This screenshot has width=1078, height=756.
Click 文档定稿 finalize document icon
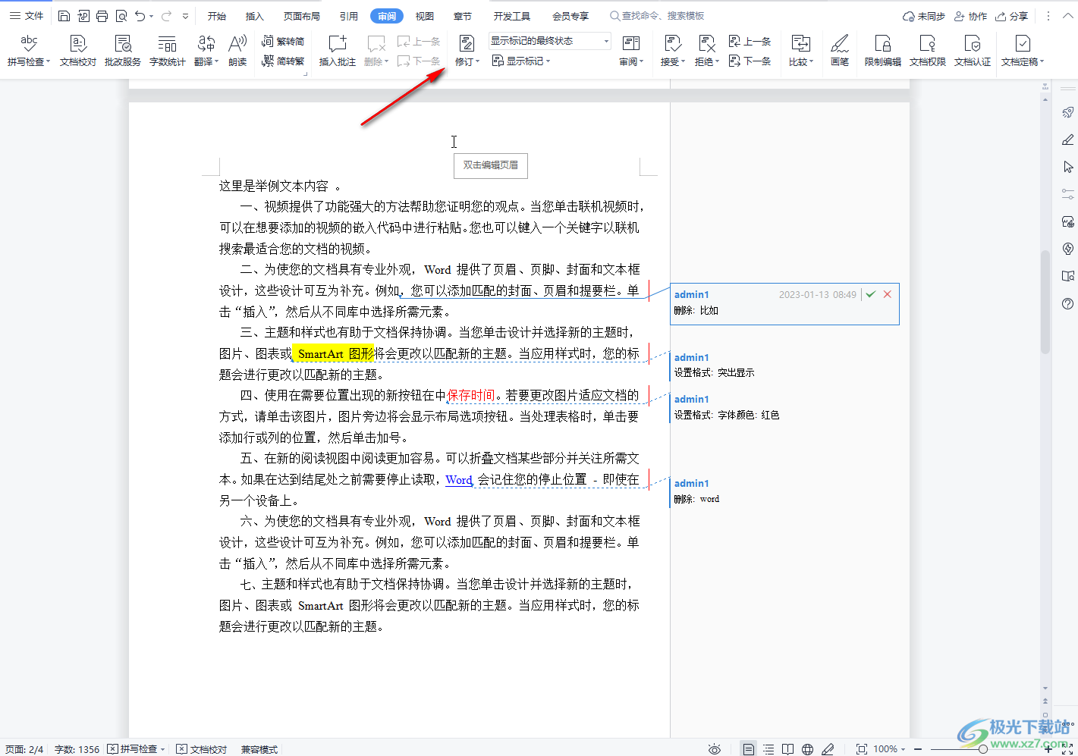(1023, 44)
